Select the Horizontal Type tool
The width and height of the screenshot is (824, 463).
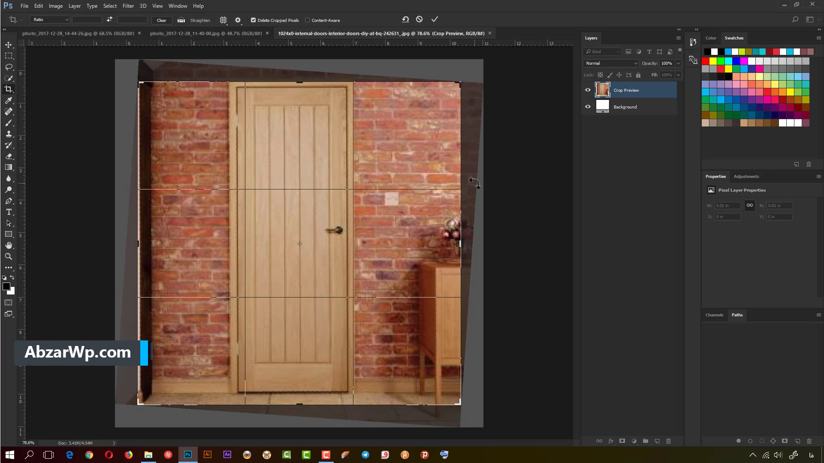coord(9,212)
